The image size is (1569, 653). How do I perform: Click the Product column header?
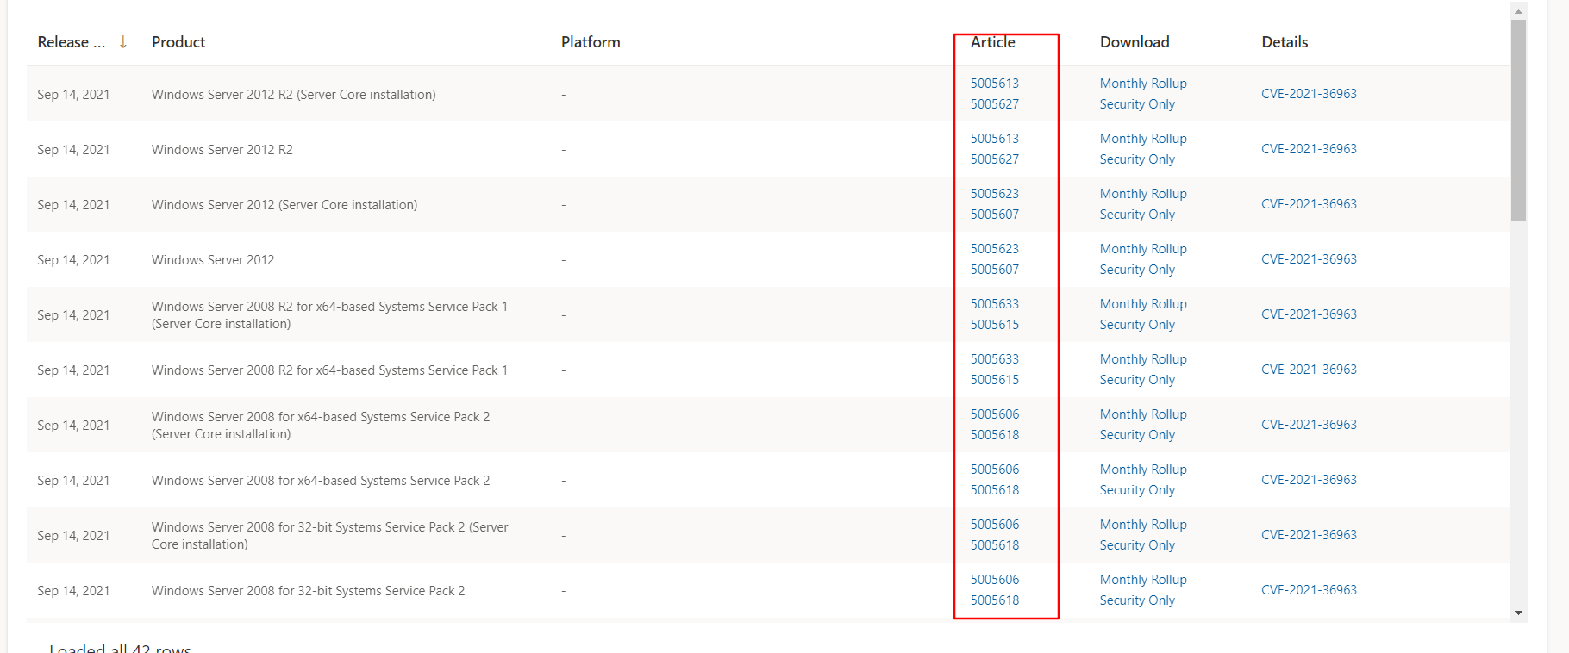(178, 42)
